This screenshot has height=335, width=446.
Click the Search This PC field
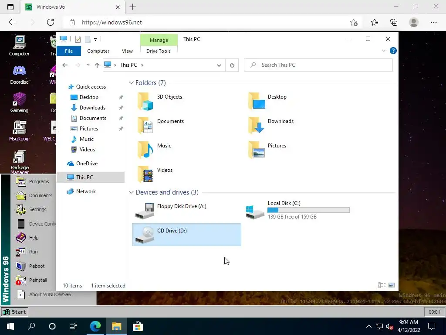[x=318, y=65]
